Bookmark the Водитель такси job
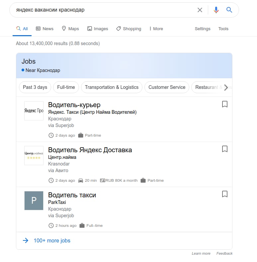Screen dimensions: 257x262 coord(225,194)
